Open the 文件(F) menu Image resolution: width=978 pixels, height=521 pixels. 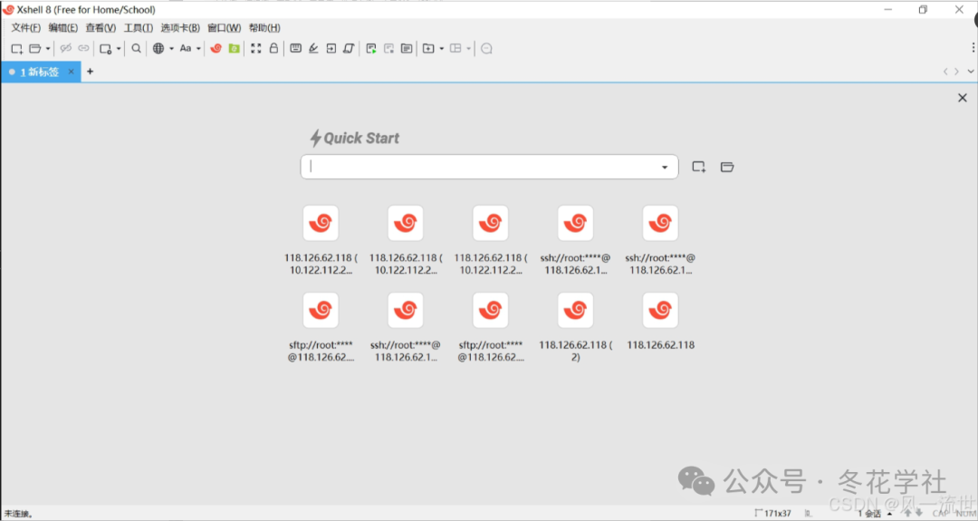pos(25,28)
